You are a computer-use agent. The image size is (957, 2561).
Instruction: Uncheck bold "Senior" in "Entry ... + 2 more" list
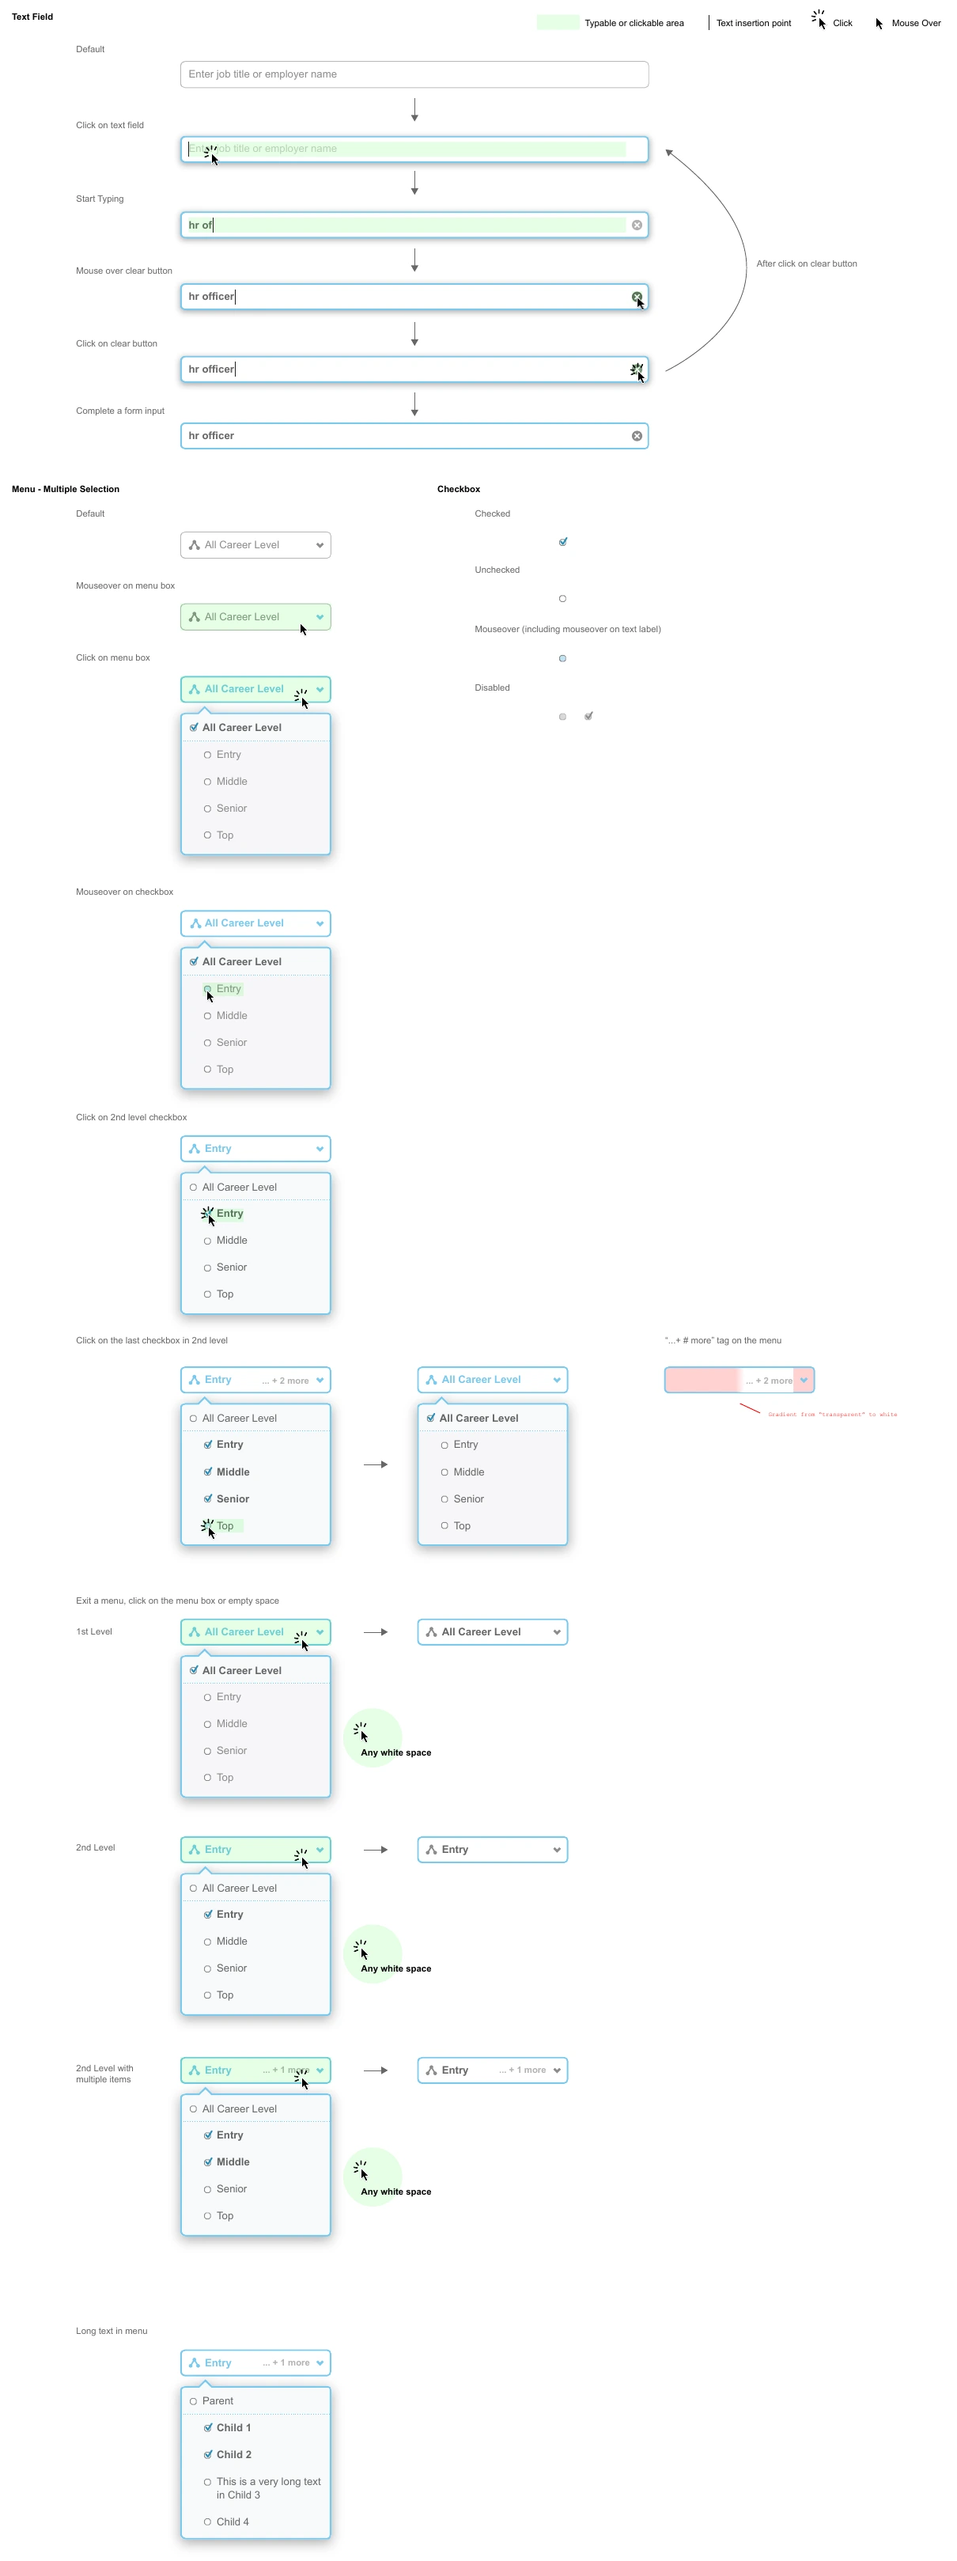208,1498
